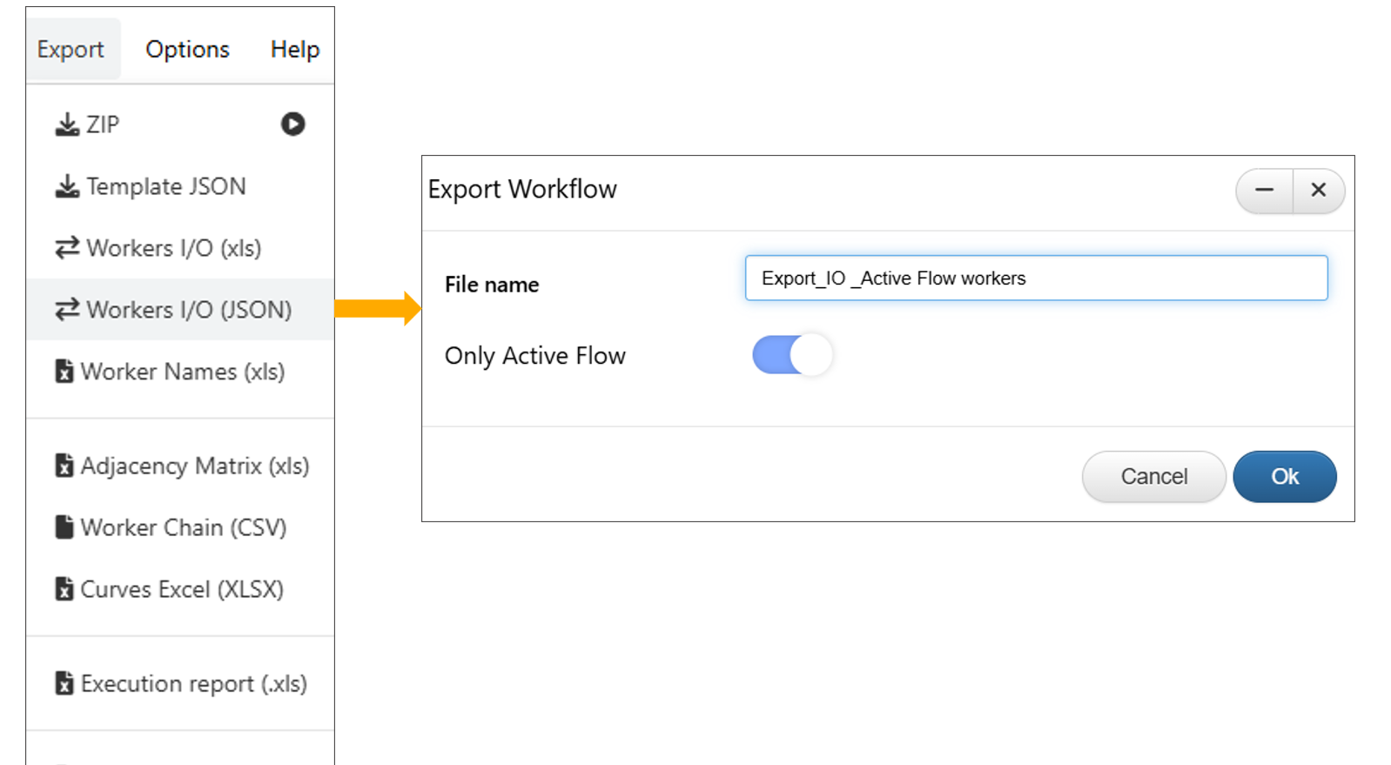Screen dimensions: 1391x765
Task: Choose Curves Excel (XLSX) export option
Action: 182,589
